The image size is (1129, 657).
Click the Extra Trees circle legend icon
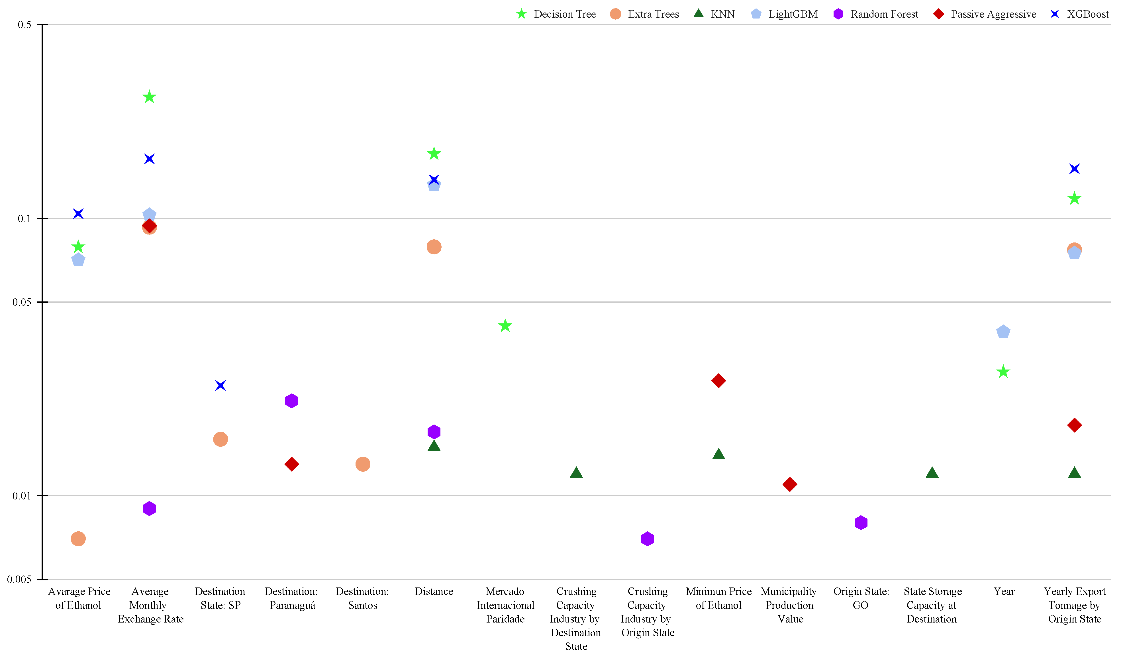coord(616,14)
